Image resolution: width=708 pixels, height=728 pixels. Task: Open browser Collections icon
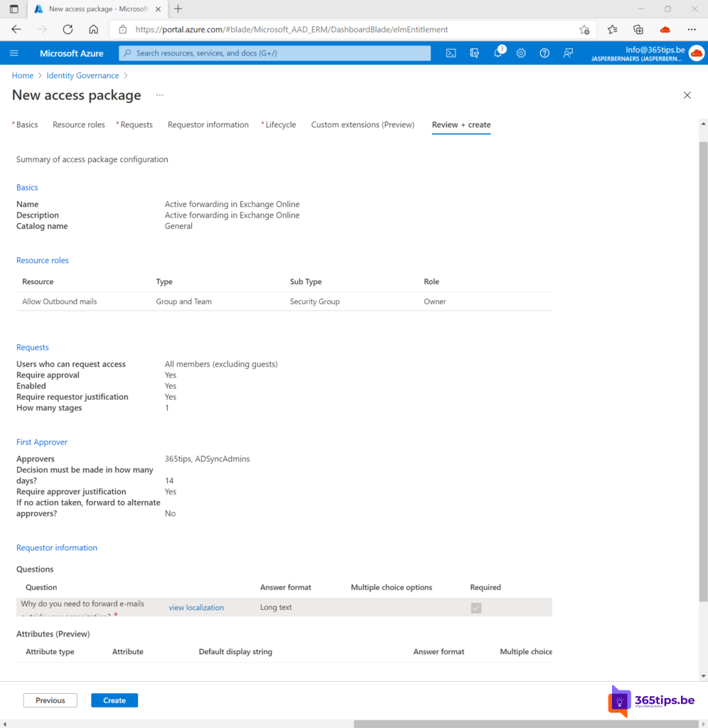tap(638, 29)
